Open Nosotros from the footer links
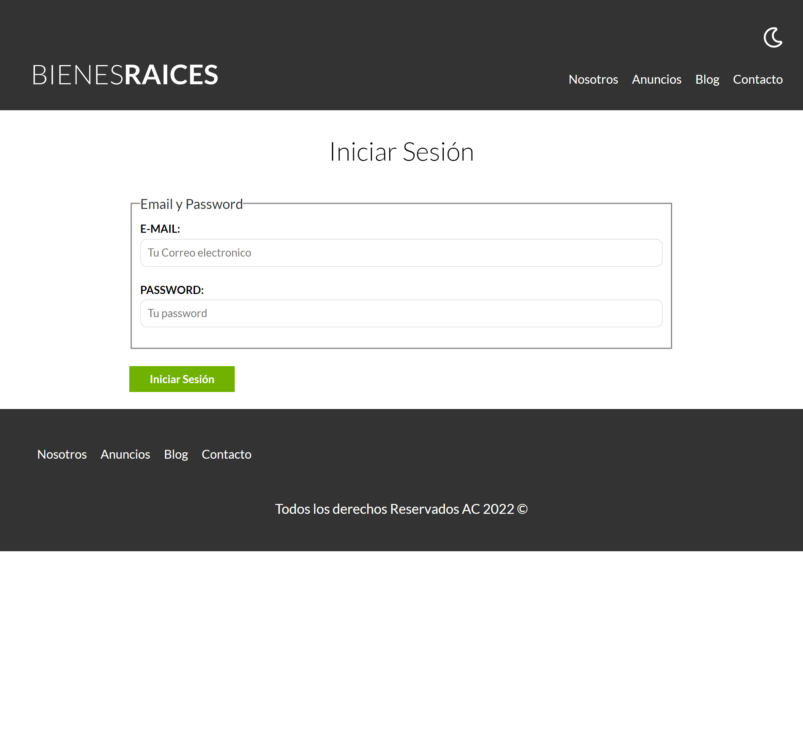The height and width of the screenshot is (735, 803). (62, 454)
